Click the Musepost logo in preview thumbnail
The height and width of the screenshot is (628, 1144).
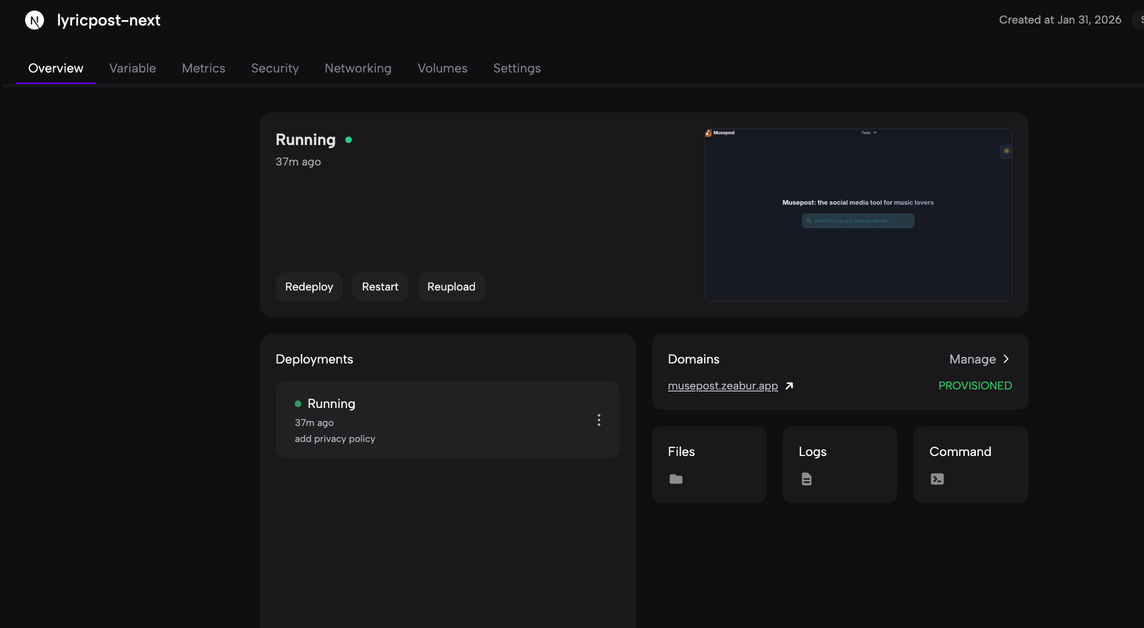click(708, 133)
